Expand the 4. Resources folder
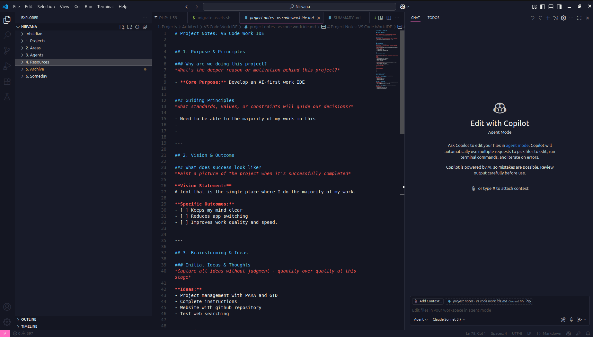 point(83,62)
